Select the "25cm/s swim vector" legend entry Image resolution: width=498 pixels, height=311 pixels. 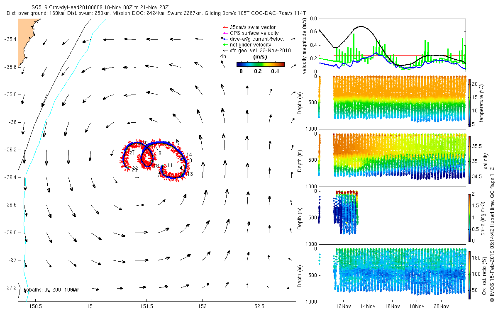253,27
